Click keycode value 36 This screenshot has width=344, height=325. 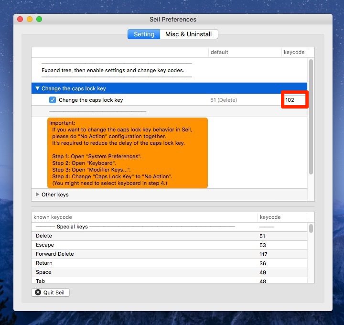263,263
